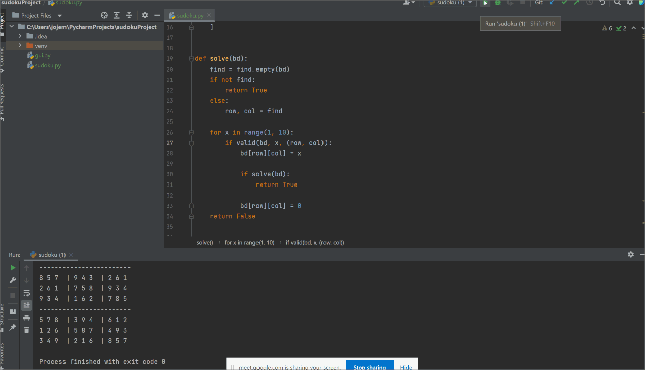Collapse the code fold at the solve function
The height and width of the screenshot is (370, 645).
[191, 58]
